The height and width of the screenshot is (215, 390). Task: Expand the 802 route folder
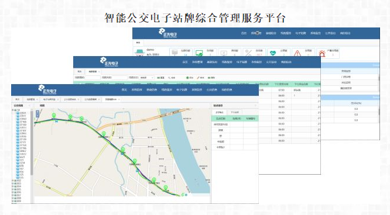(x=13, y=181)
